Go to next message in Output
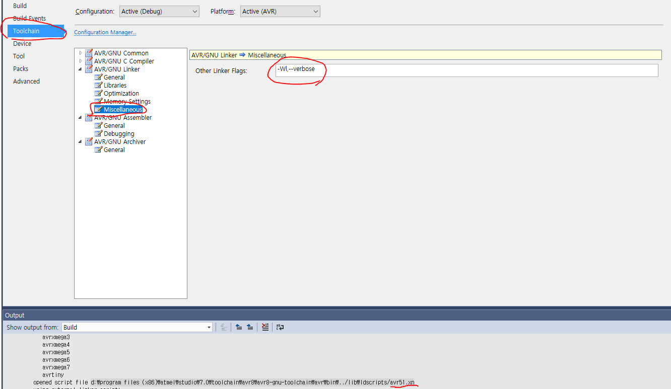 pos(250,327)
